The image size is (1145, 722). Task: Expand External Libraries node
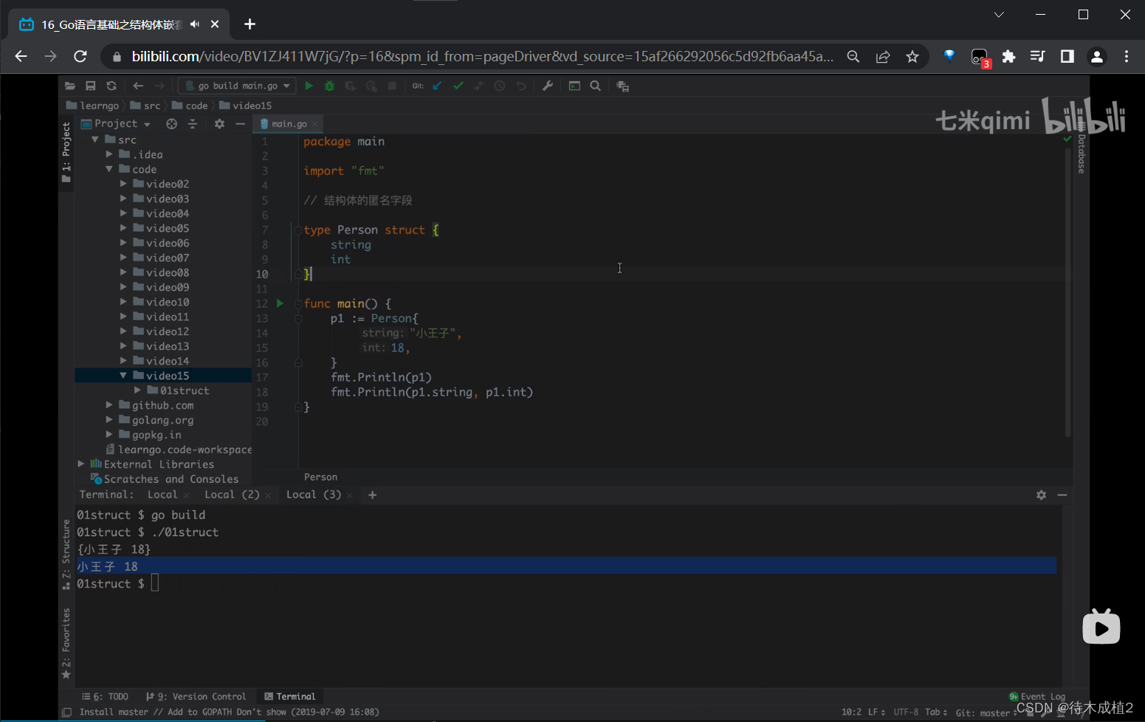81,464
